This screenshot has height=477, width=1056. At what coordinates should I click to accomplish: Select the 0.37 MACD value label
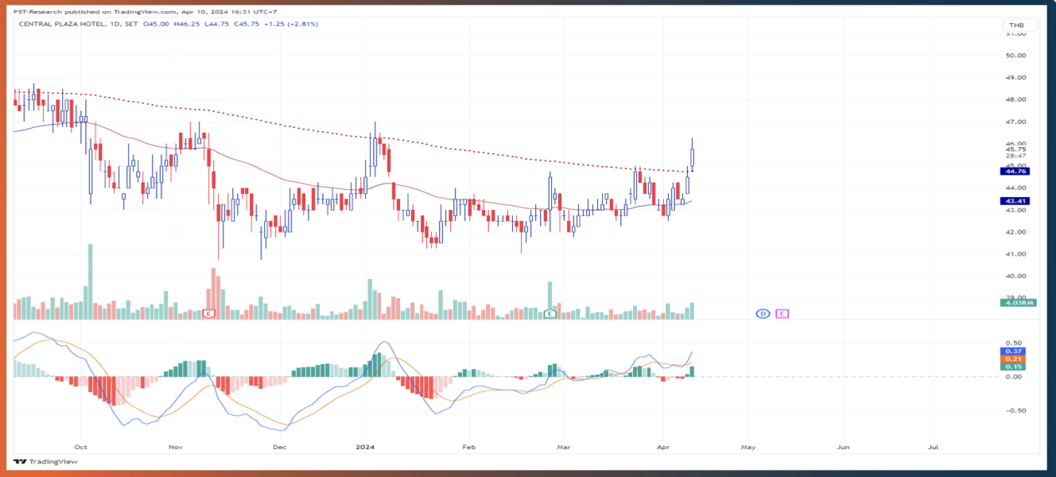[x=1014, y=351]
